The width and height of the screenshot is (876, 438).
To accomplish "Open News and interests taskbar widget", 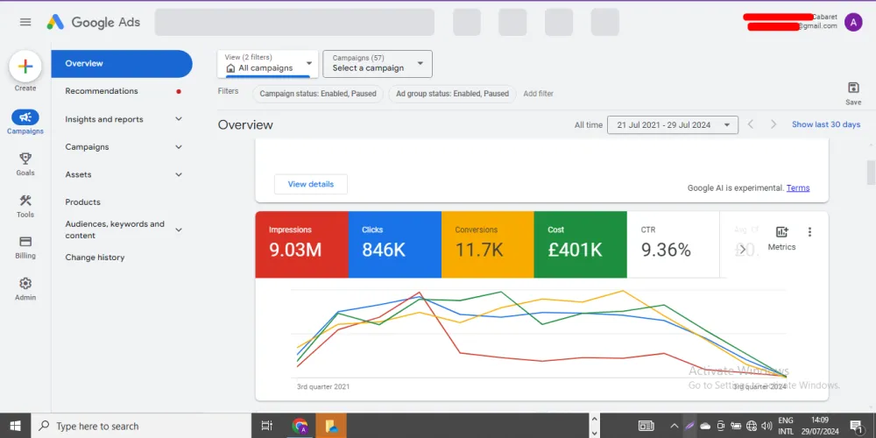I will click(x=646, y=426).
